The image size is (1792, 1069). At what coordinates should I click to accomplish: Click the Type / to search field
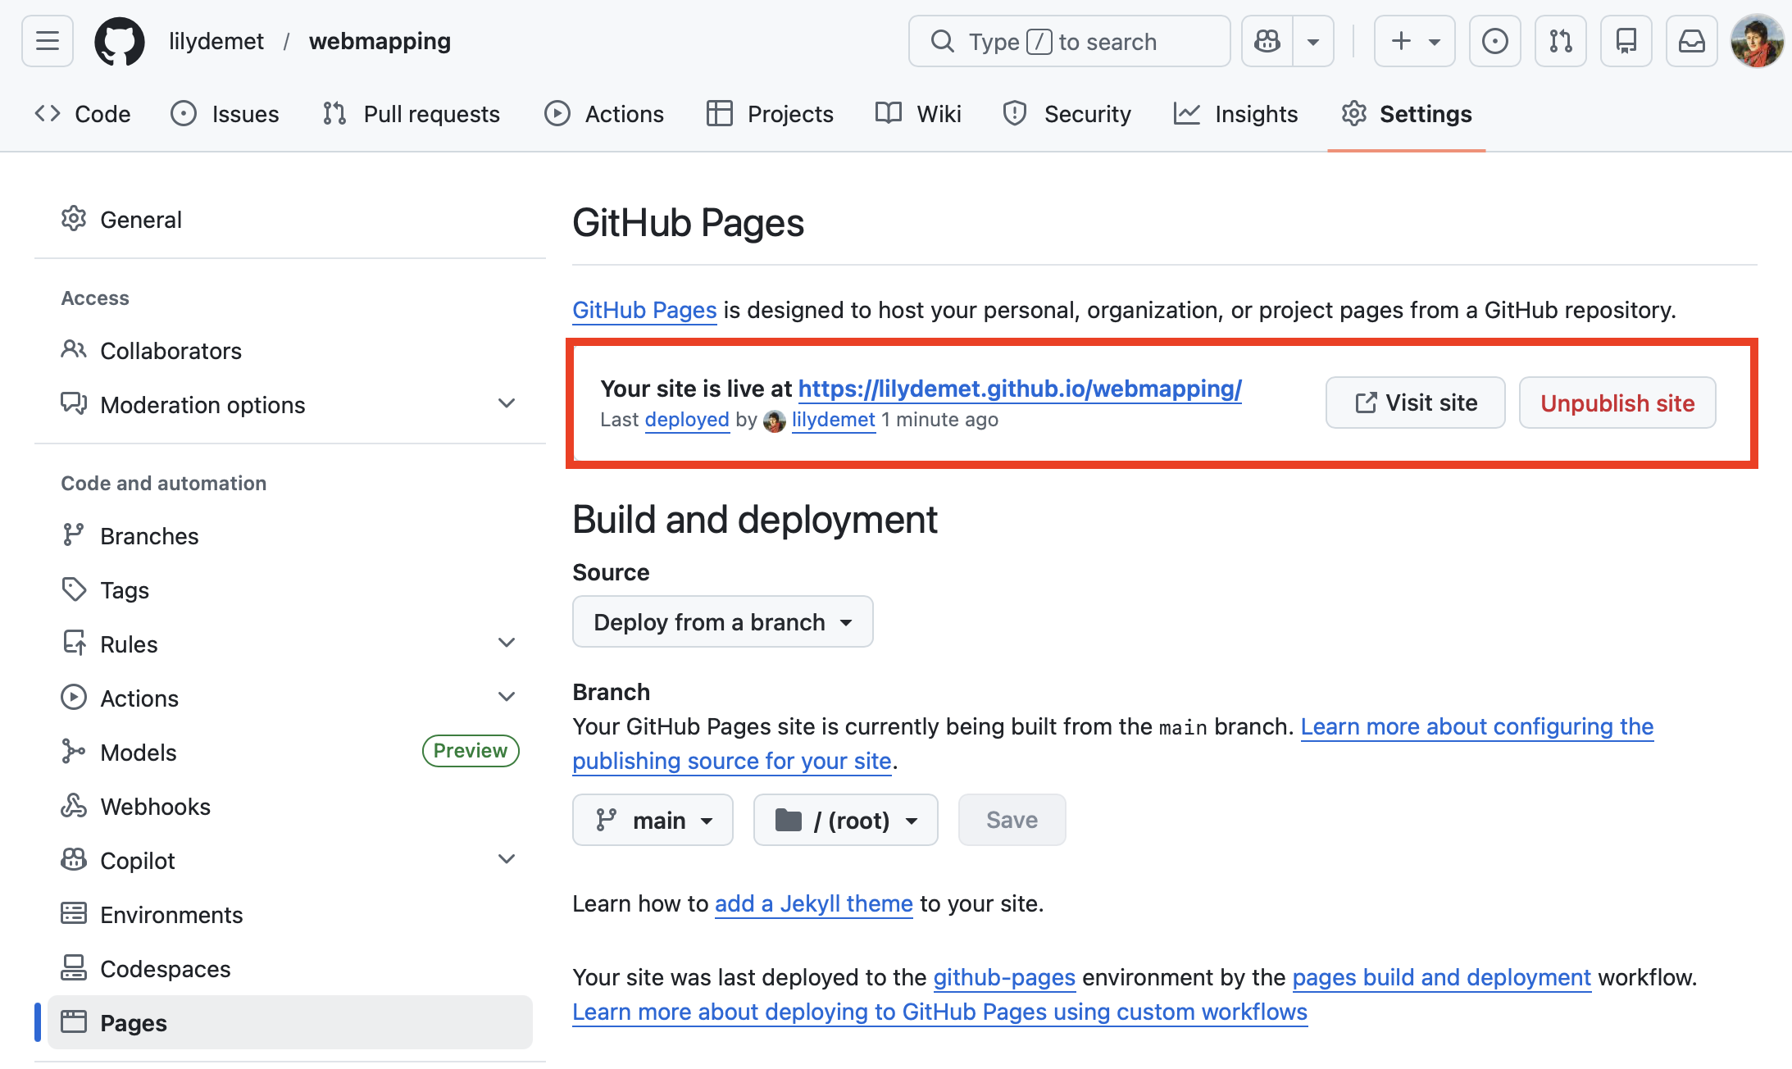(x=1069, y=41)
